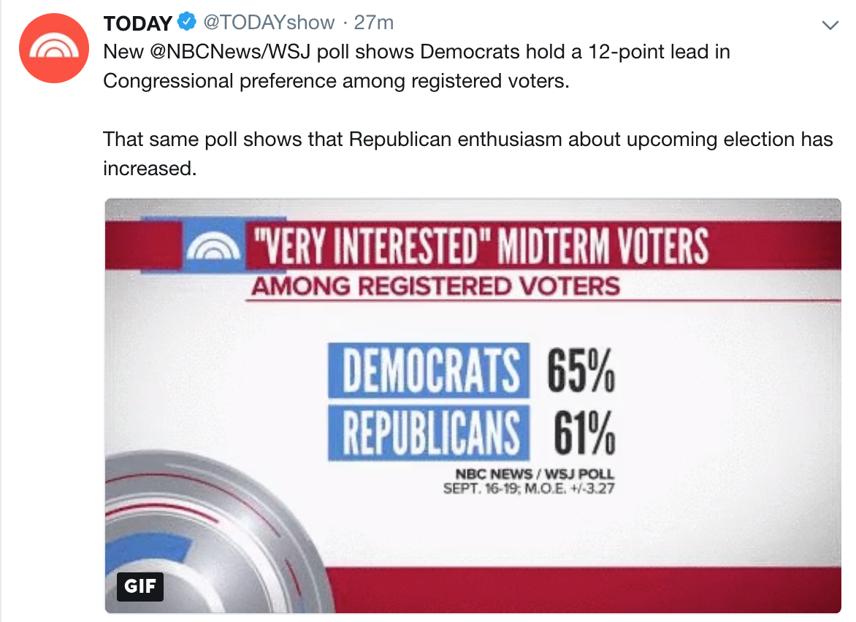Click the "Among Registered Voters" subtitle

[435, 285]
